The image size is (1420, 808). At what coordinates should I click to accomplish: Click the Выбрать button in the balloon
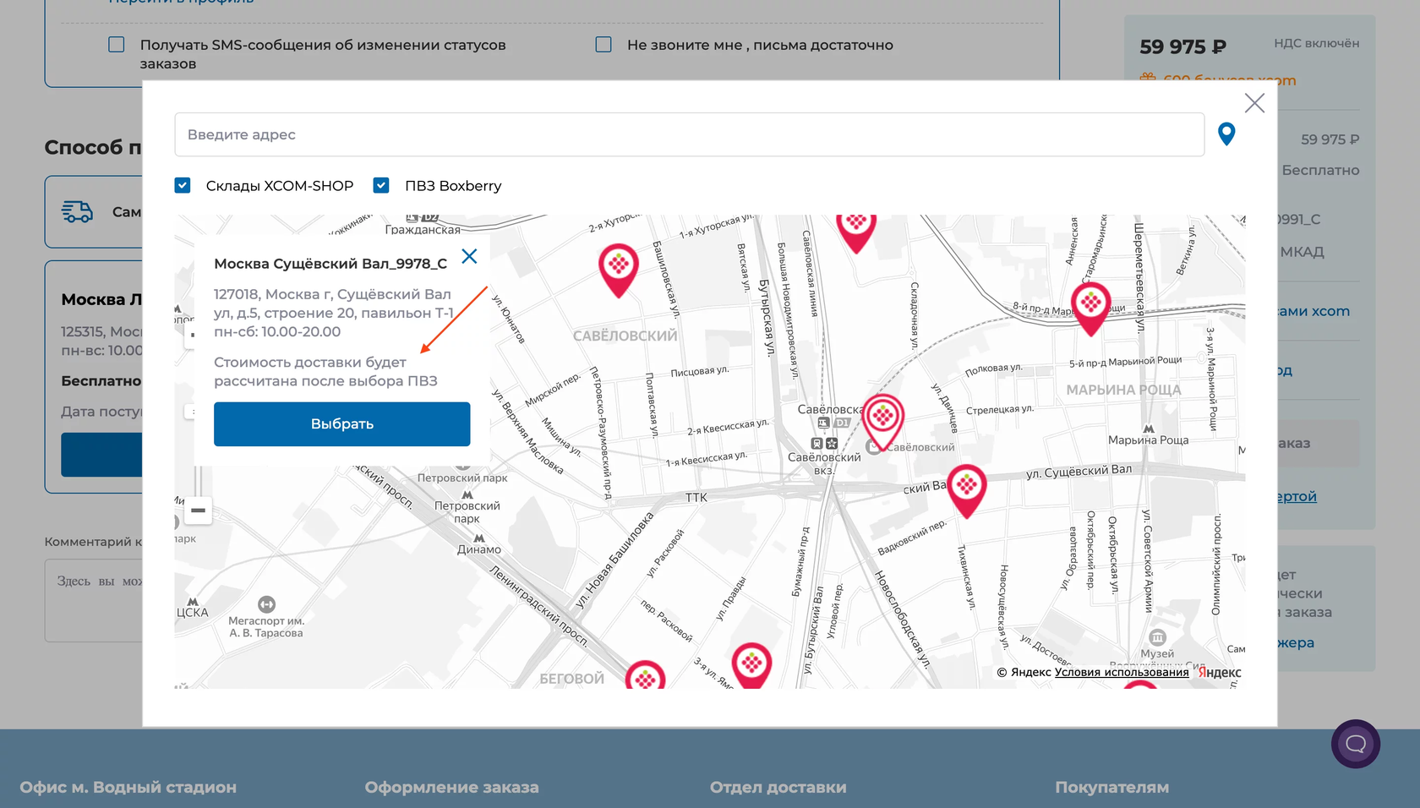click(341, 423)
